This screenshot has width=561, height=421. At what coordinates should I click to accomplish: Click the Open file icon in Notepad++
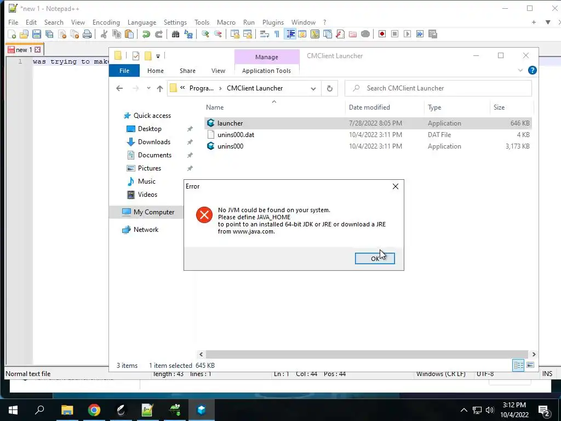point(24,34)
